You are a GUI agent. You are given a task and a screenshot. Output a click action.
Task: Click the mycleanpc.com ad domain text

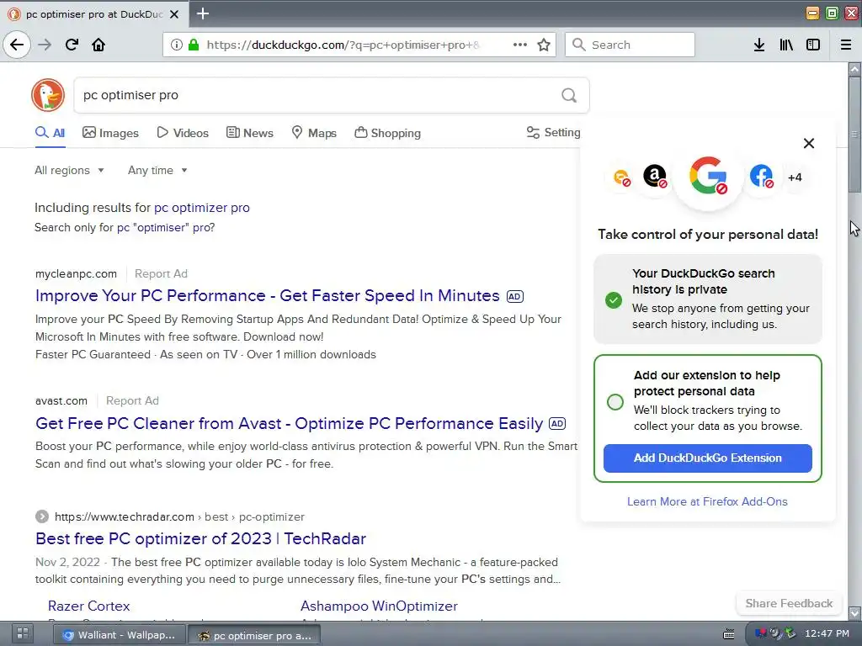point(76,273)
